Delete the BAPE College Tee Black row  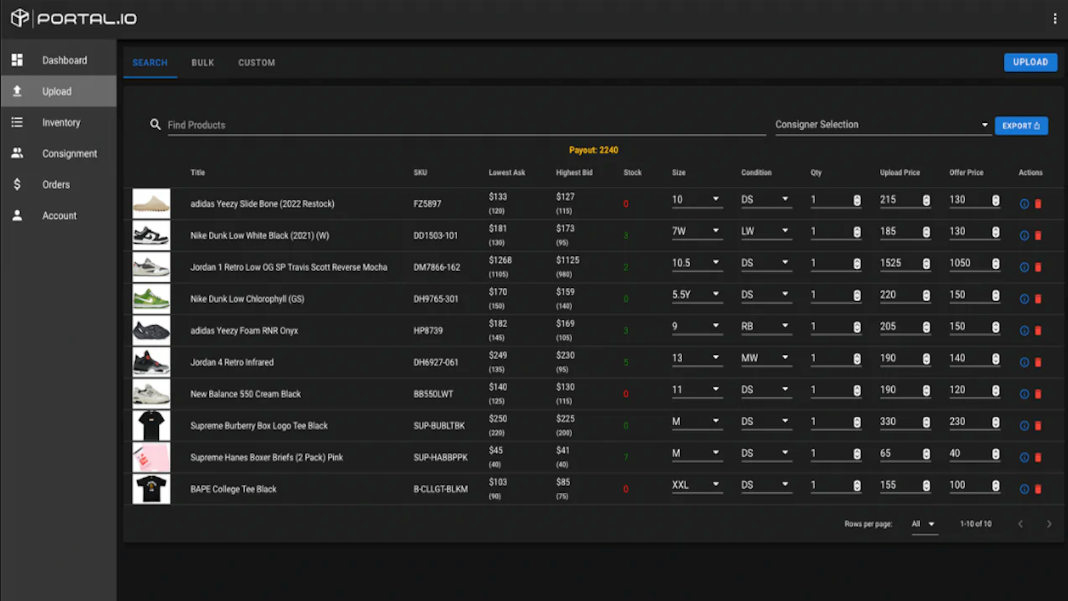[1038, 489]
